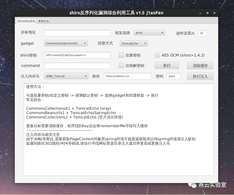The height and width of the screenshot is (195, 234).
Task: Open the 框架选择 shiro dropdown
Action: click(149, 33)
